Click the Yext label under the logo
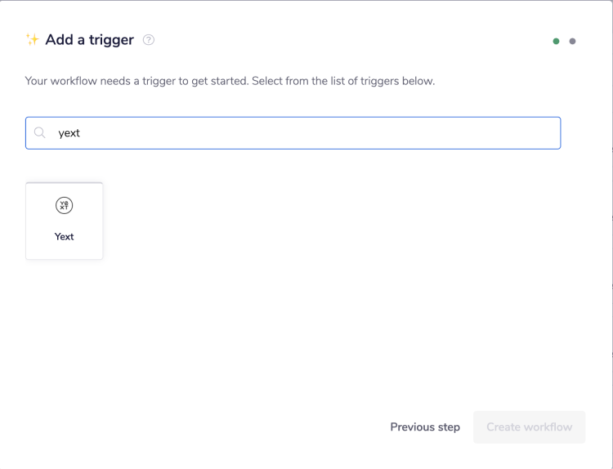Image resolution: width=613 pixels, height=469 pixels. pyautogui.click(x=65, y=237)
